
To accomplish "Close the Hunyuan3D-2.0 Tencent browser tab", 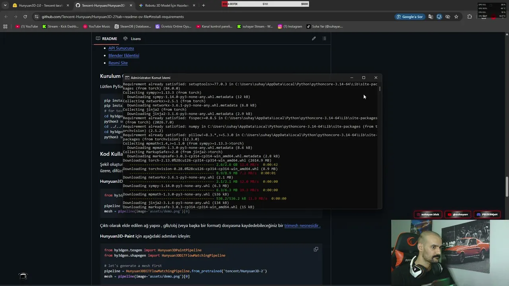I will coord(68,6).
